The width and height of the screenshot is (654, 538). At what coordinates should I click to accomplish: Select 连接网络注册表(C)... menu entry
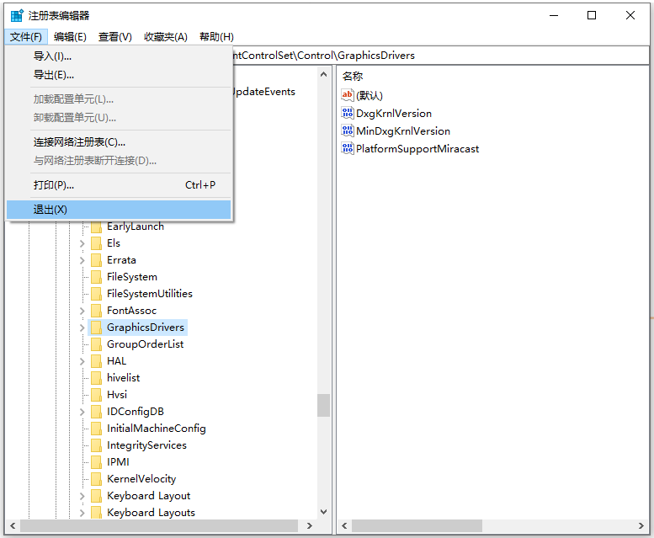(x=119, y=142)
